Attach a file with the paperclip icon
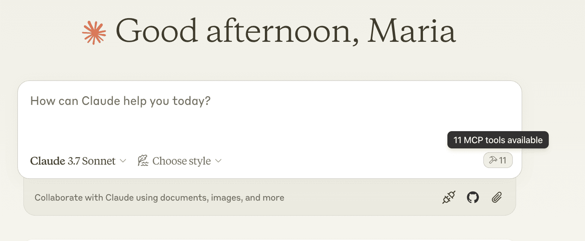The height and width of the screenshot is (241, 585). 497,197
